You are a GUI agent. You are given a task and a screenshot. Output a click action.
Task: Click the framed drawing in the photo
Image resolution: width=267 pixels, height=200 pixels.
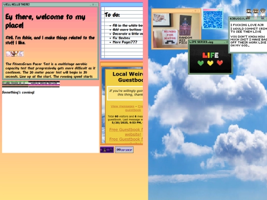click(x=162, y=20)
